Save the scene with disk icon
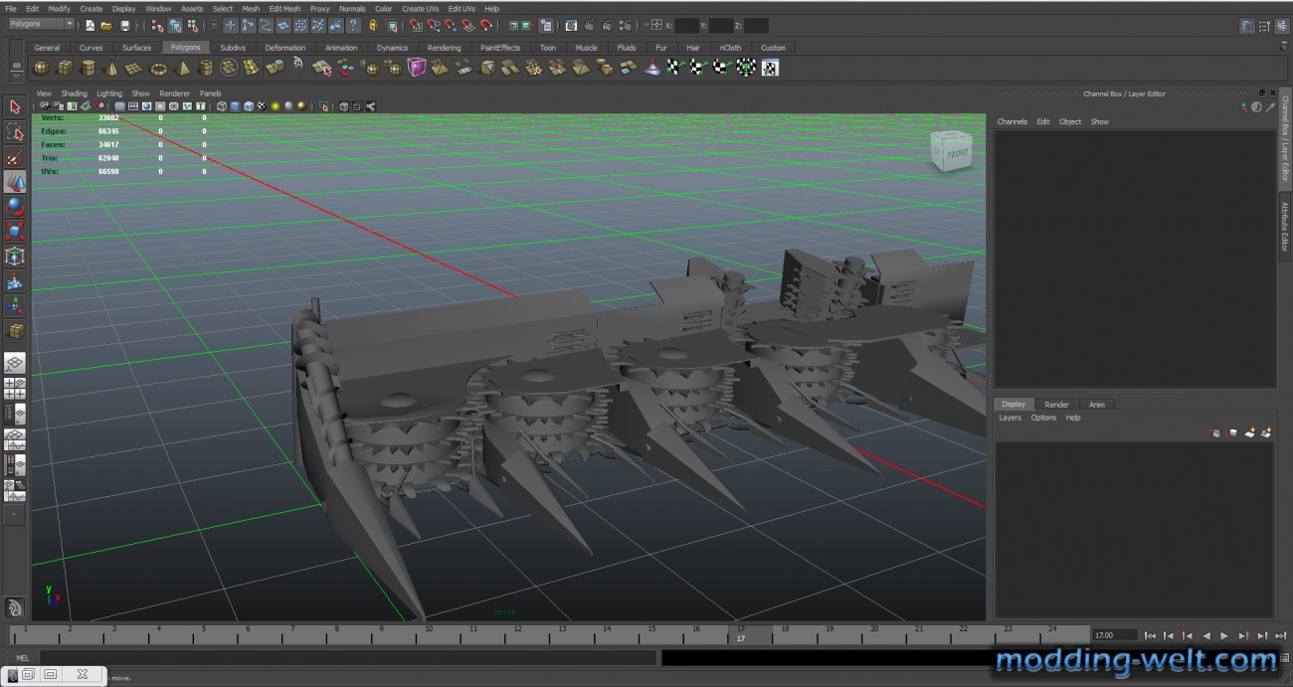Image resolution: width=1293 pixels, height=687 pixels. (124, 25)
